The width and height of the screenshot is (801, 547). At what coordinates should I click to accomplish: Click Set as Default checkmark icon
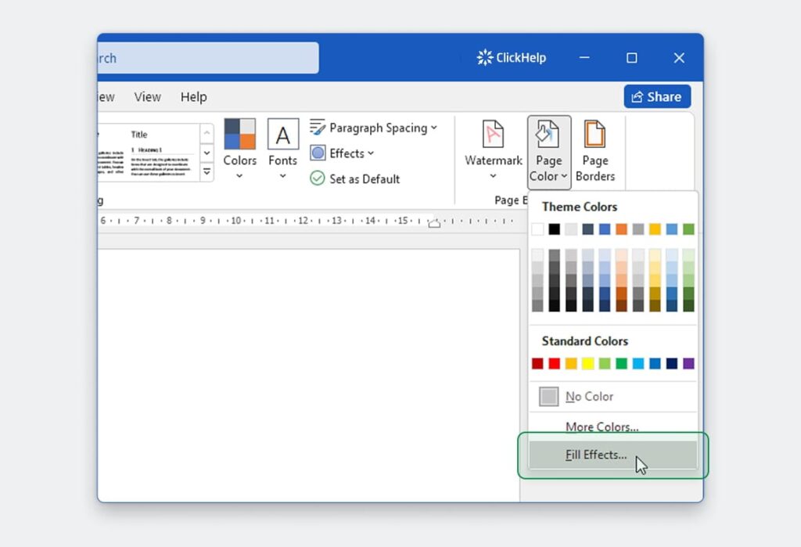pyautogui.click(x=316, y=178)
